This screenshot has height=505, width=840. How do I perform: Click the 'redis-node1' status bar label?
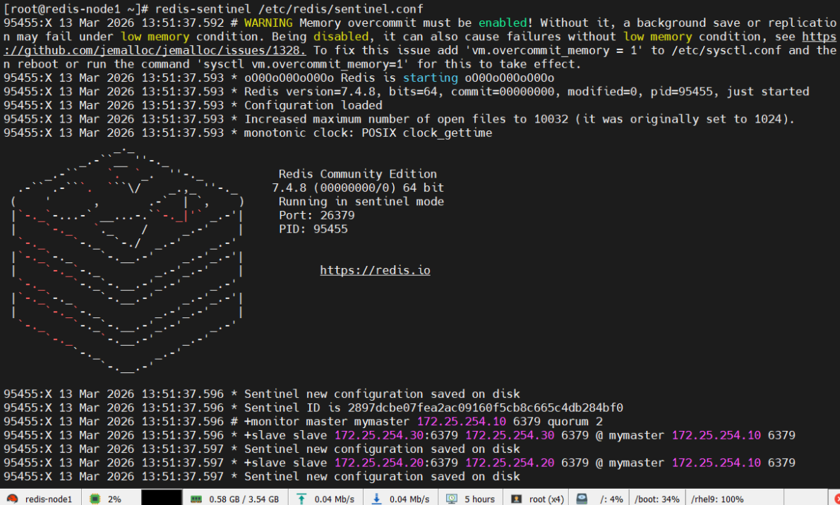(x=48, y=499)
